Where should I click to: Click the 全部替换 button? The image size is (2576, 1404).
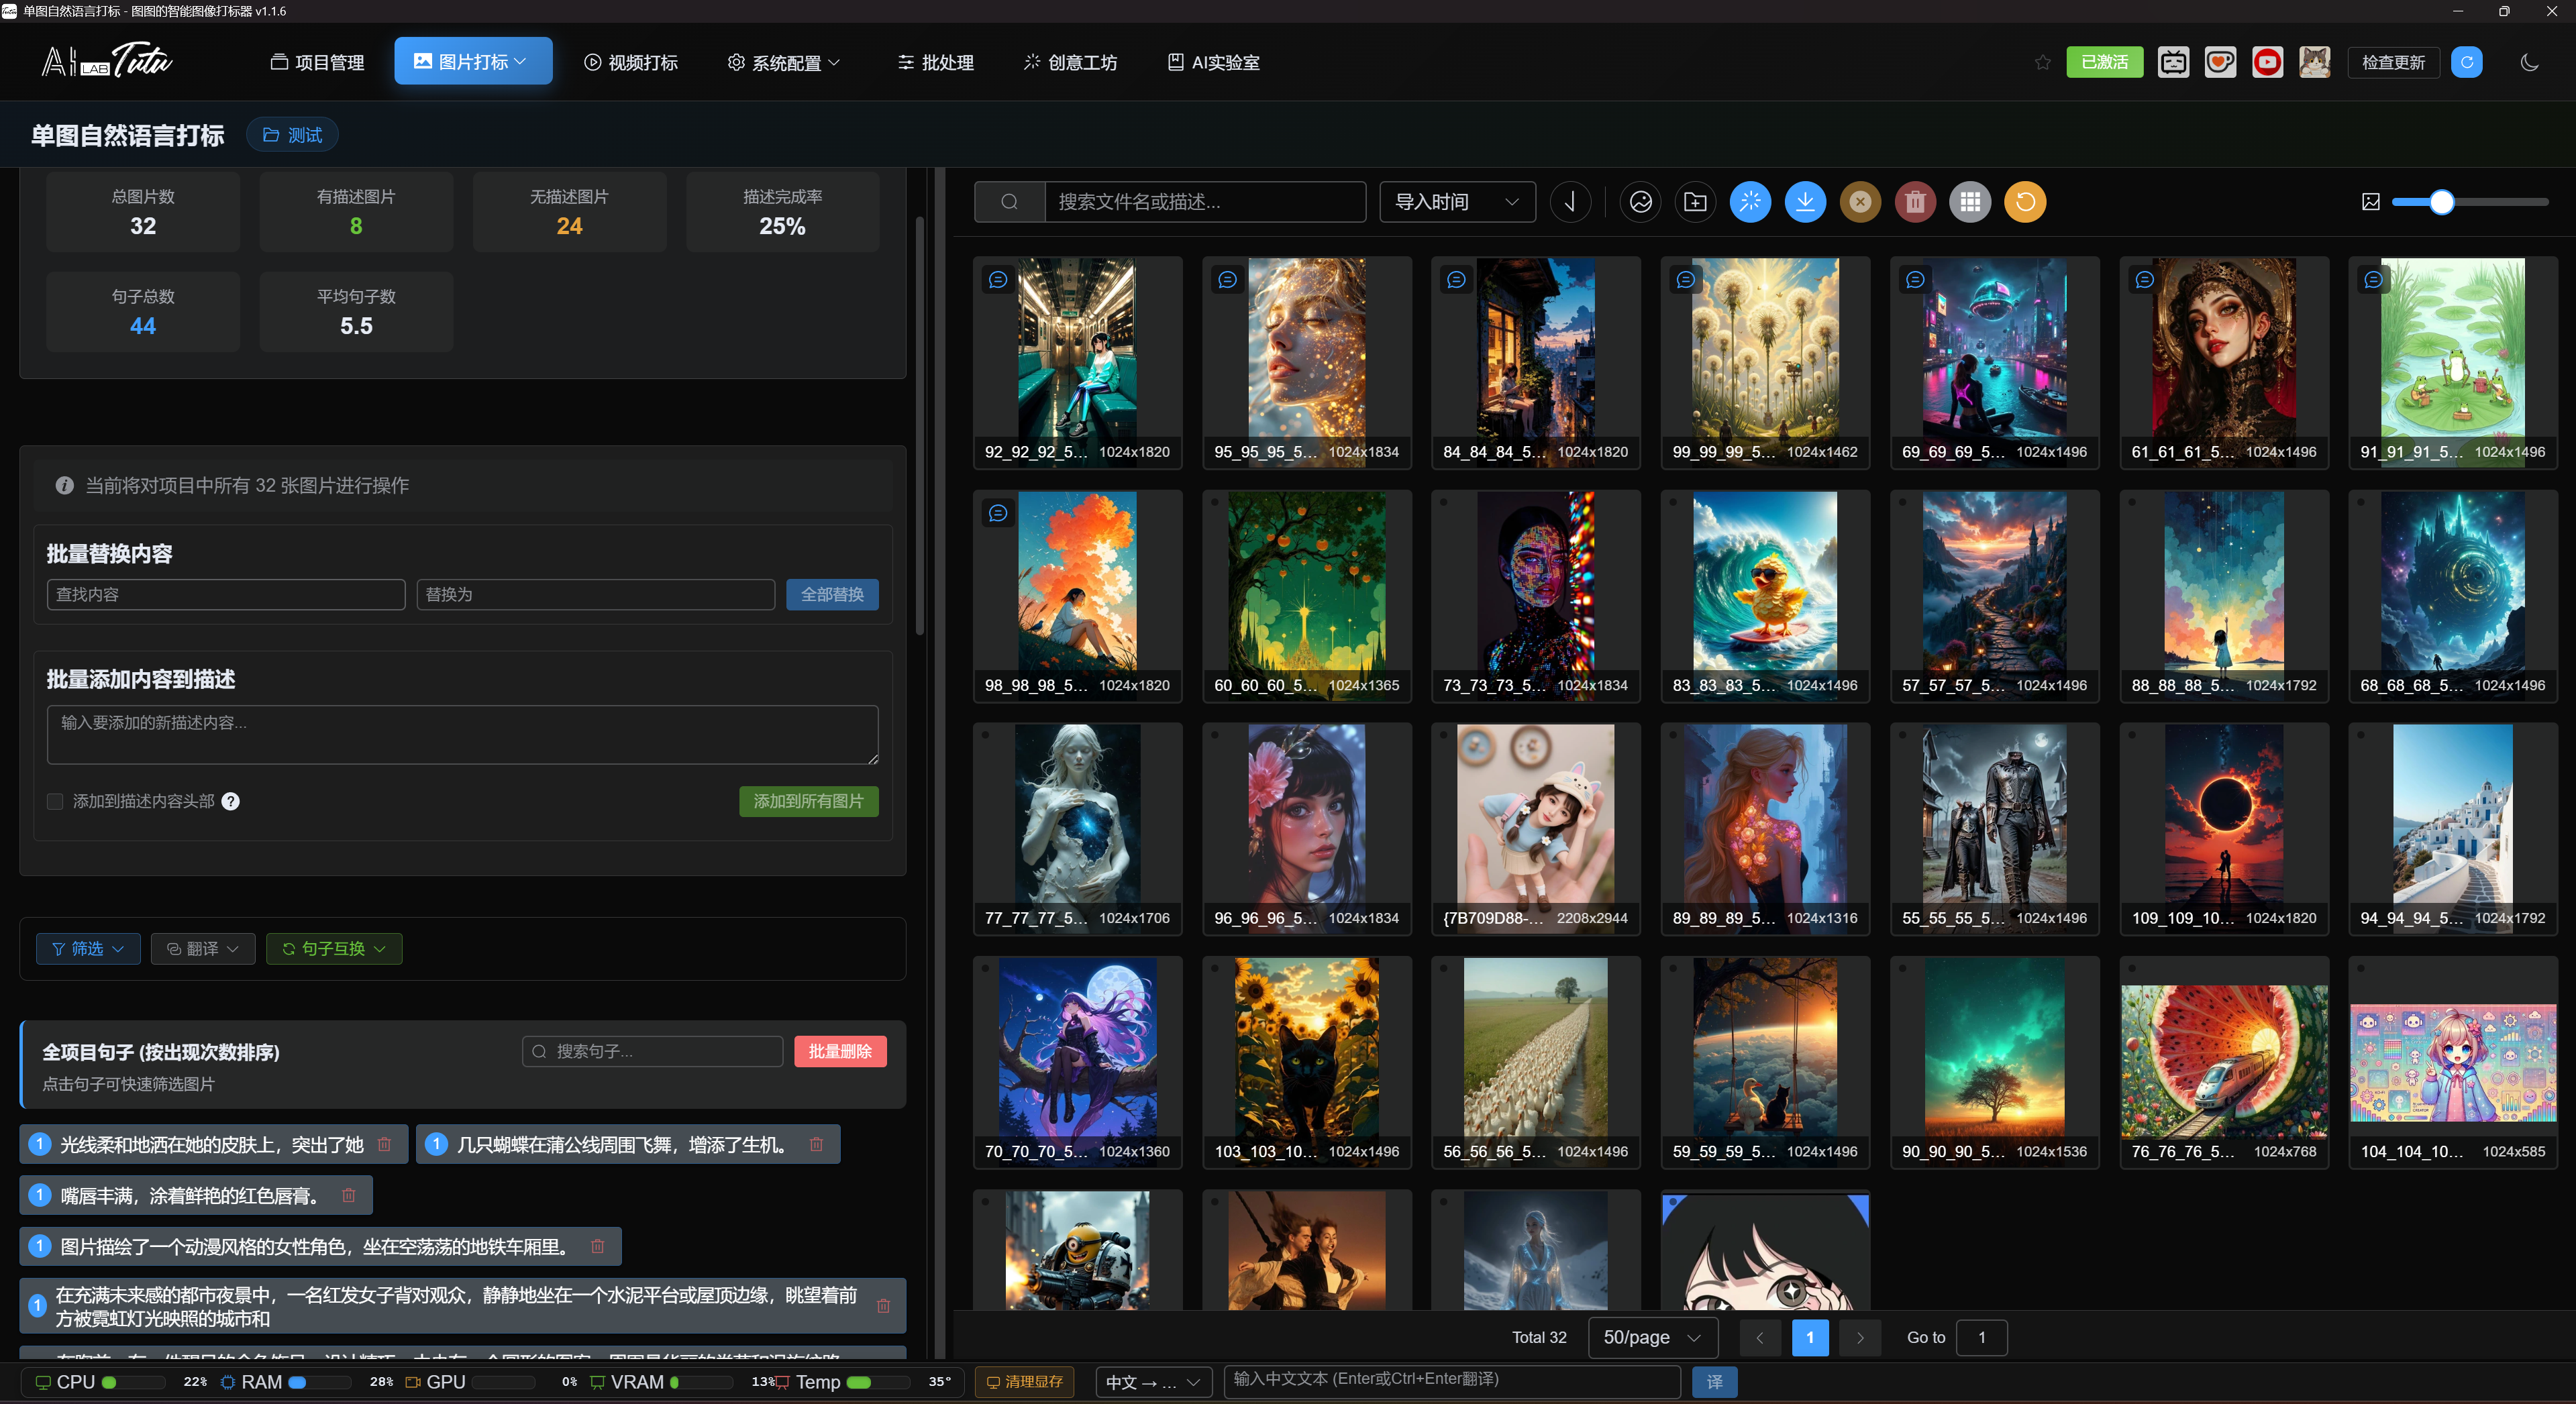pos(831,594)
